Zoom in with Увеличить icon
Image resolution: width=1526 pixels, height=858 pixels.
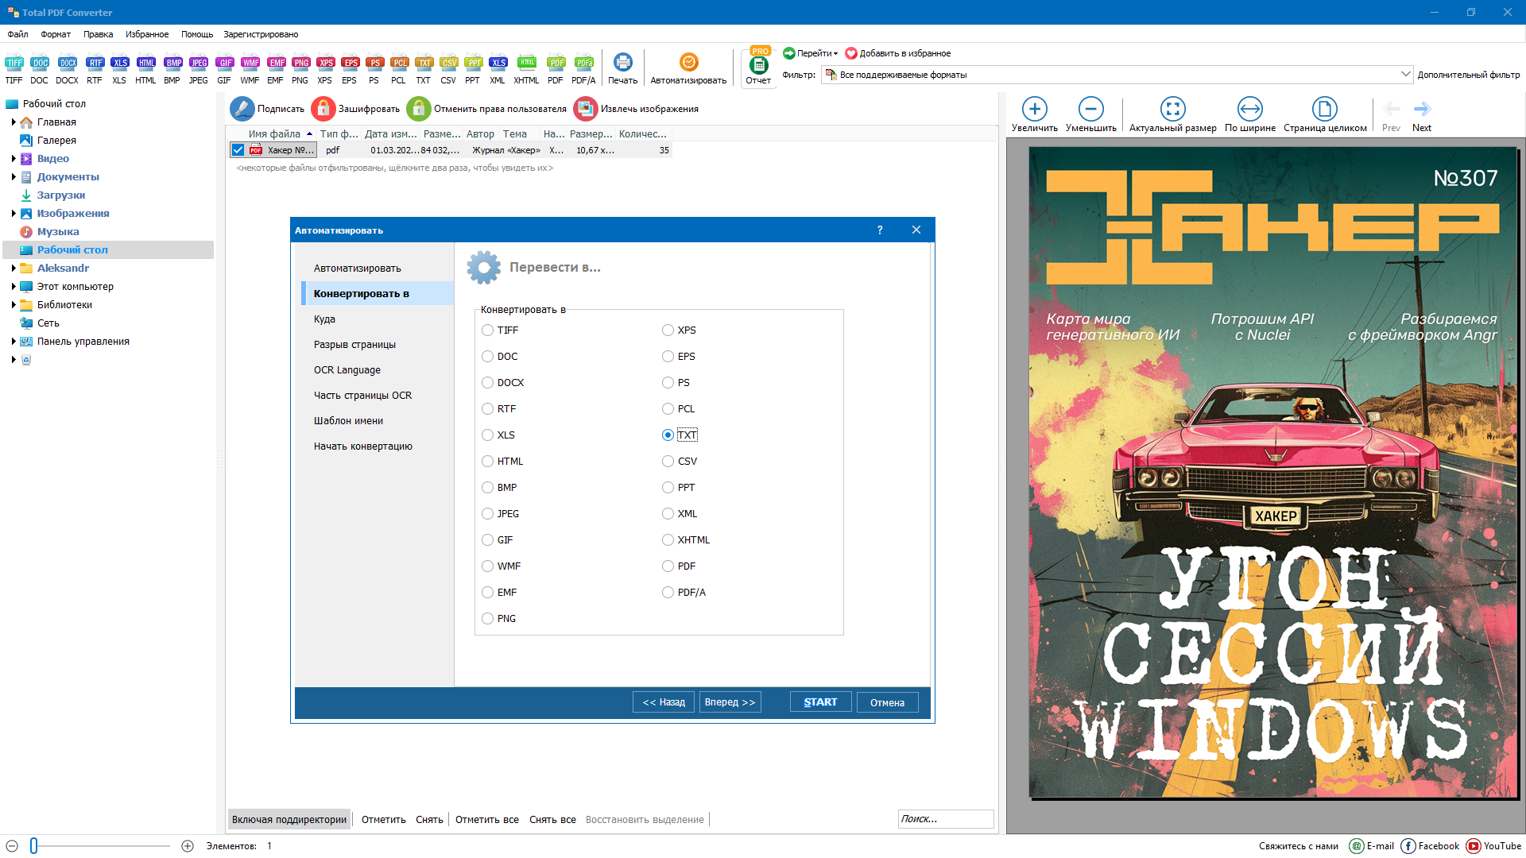point(1034,109)
